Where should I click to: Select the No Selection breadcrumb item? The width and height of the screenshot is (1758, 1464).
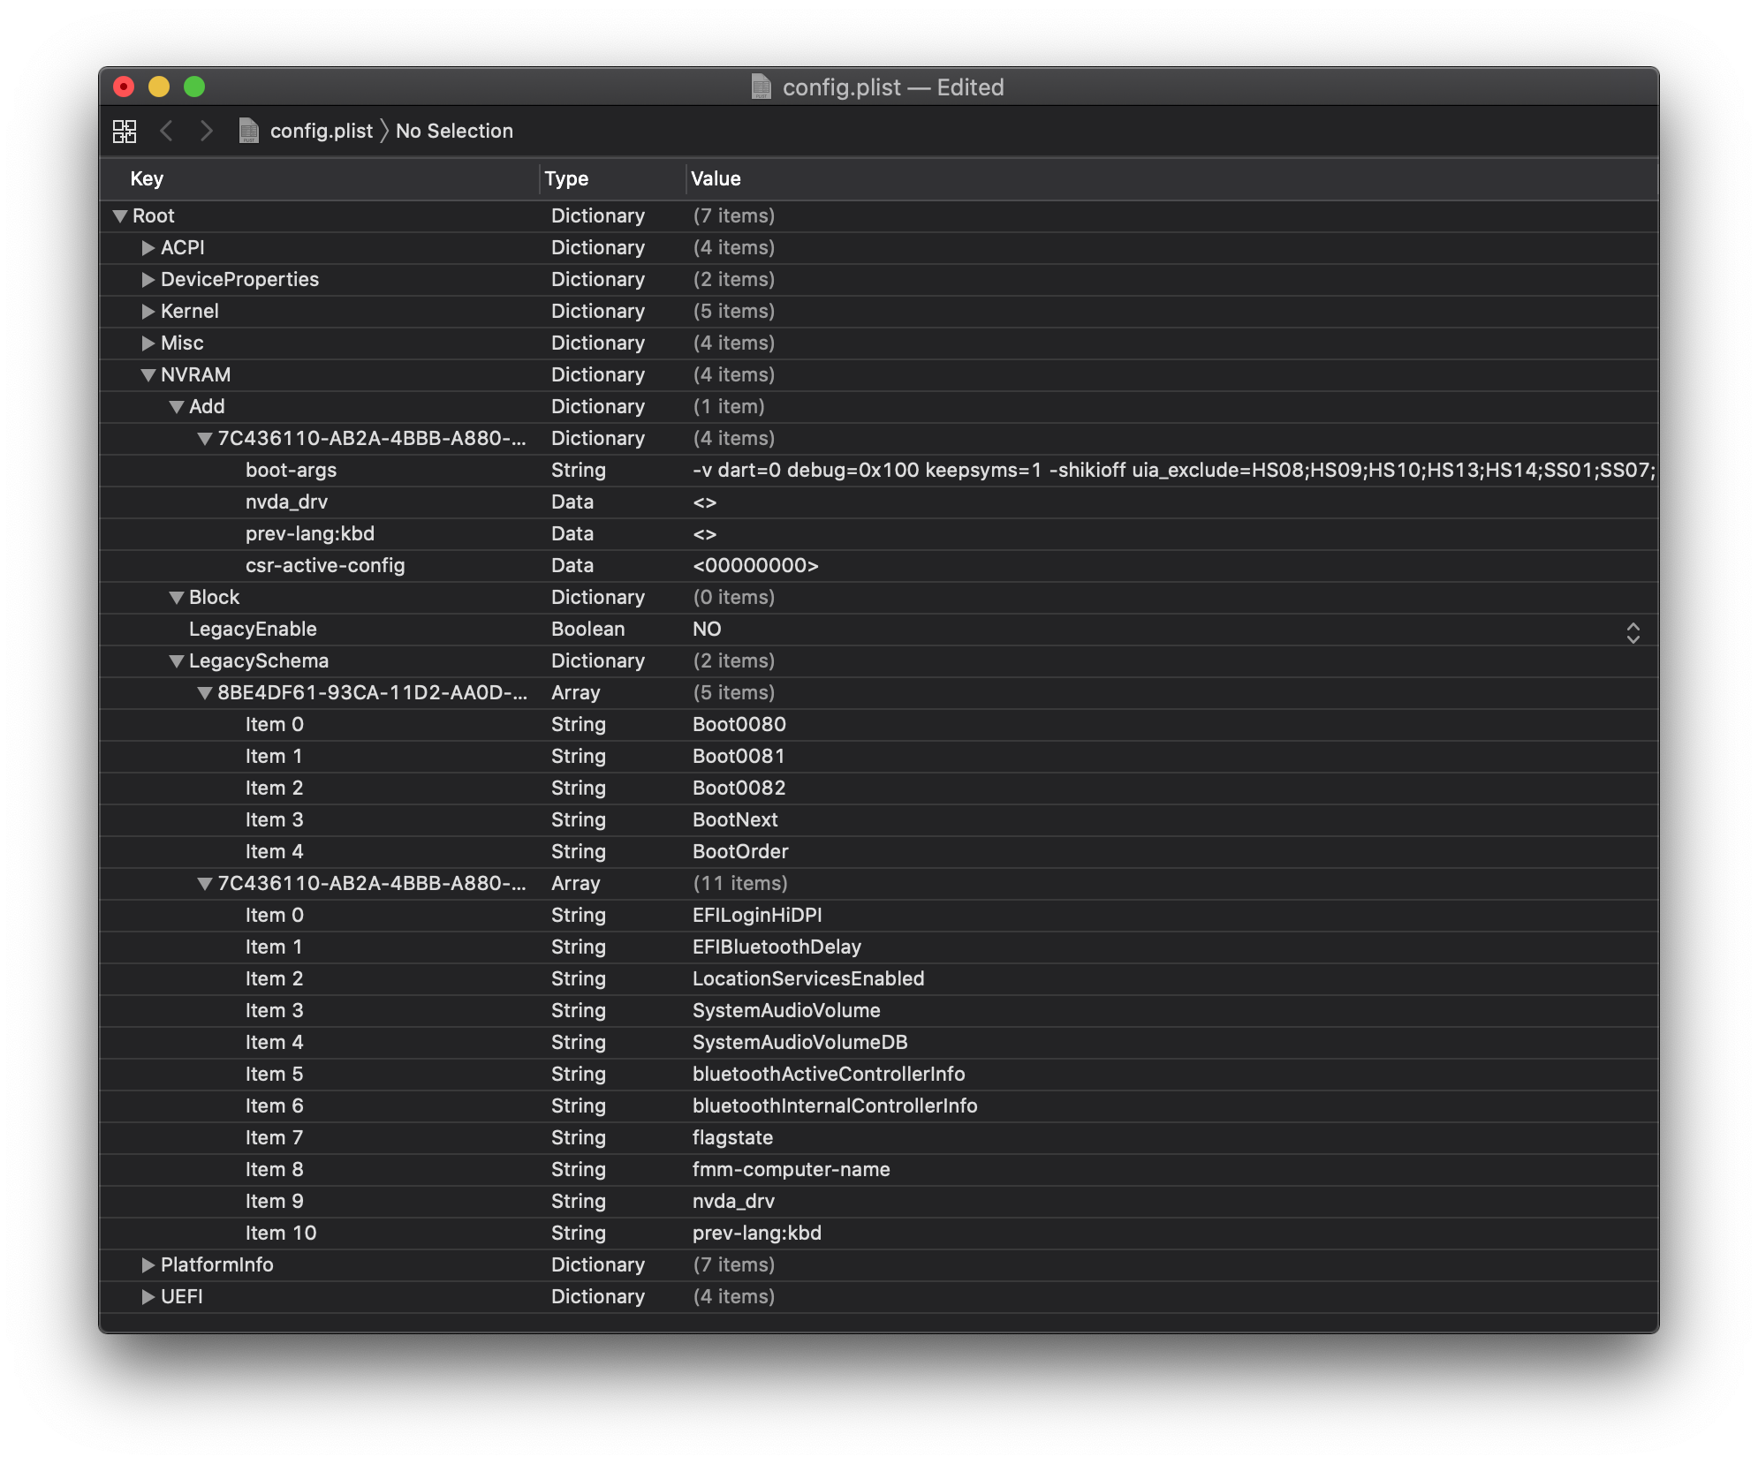tap(454, 132)
